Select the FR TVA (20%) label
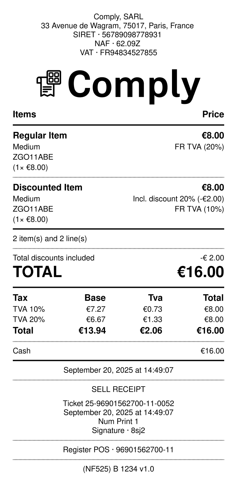The image size is (237, 487). point(199,147)
